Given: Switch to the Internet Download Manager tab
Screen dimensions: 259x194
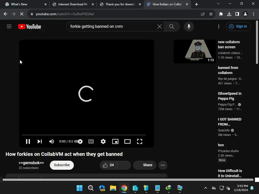Looking at the screenshot, I should click(x=73, y=4).
